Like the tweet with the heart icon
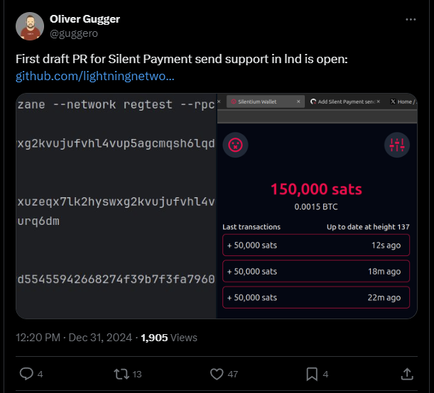 [218, 373]
